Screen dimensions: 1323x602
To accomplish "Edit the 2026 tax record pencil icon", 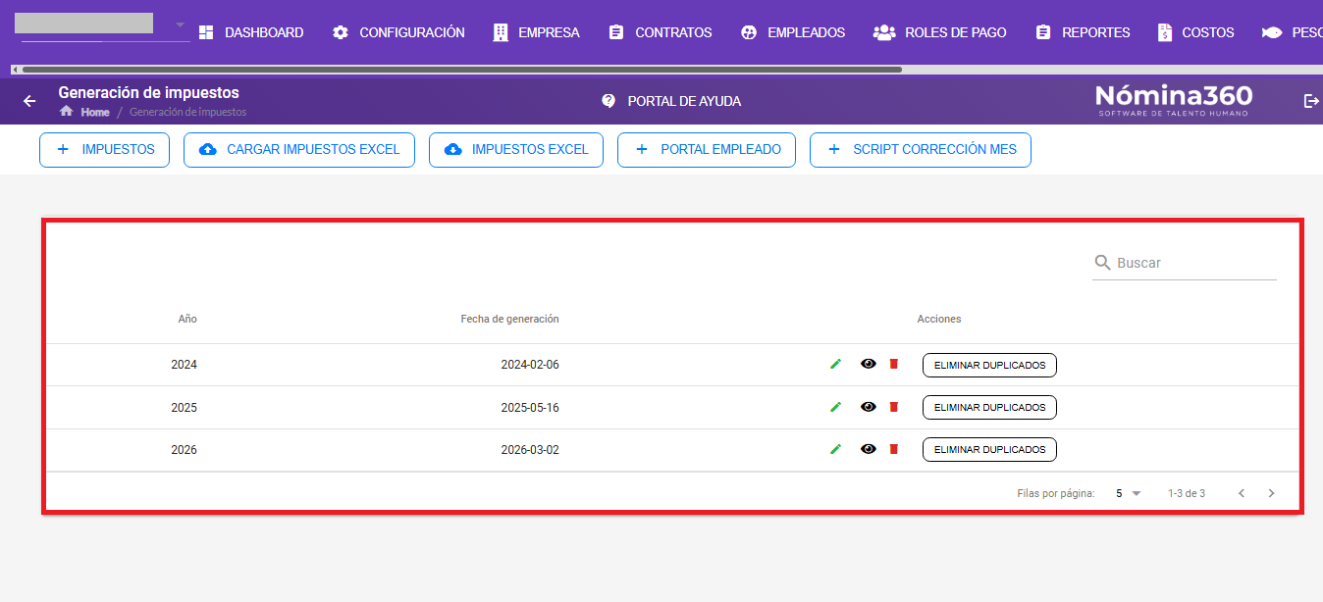I will (835, 449).
